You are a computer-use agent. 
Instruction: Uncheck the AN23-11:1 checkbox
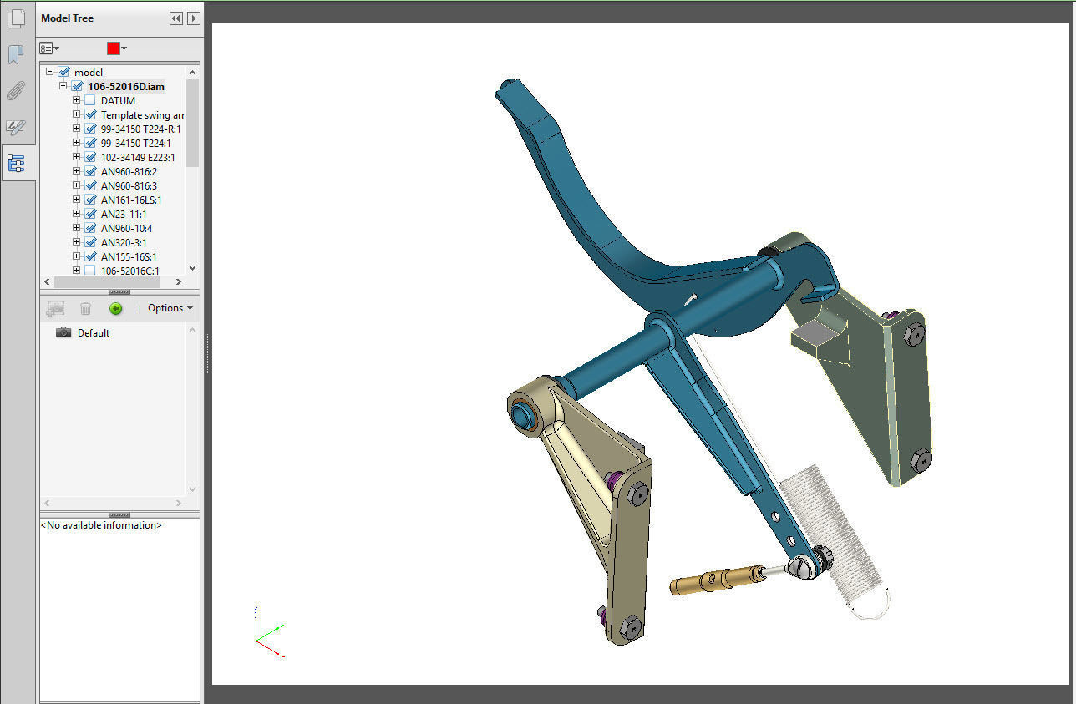coord(90,214)
